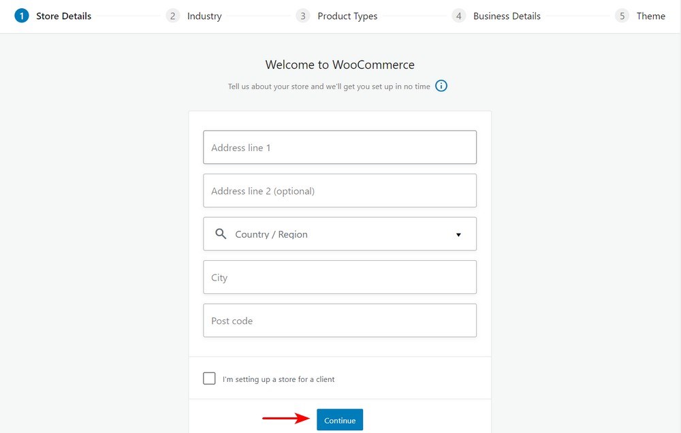Click the step 5 Theme circle
The width and height of the screenshot is (681, 433).
621,15
